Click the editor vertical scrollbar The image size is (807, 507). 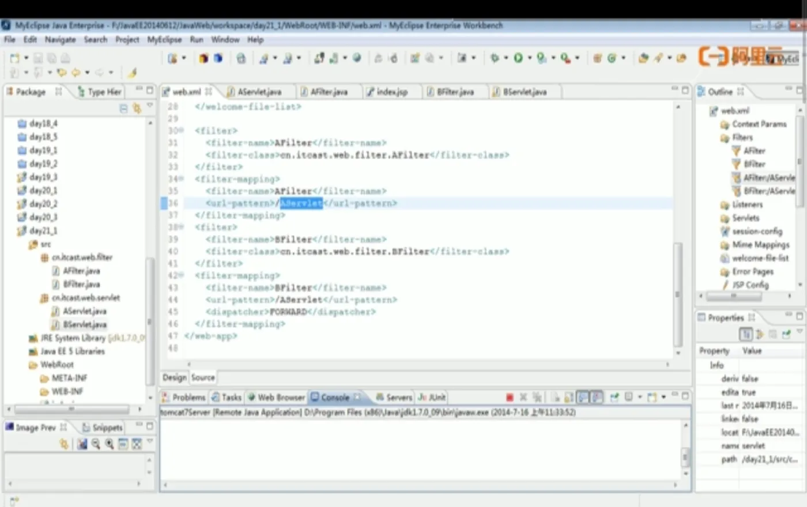tap(678, 294)
